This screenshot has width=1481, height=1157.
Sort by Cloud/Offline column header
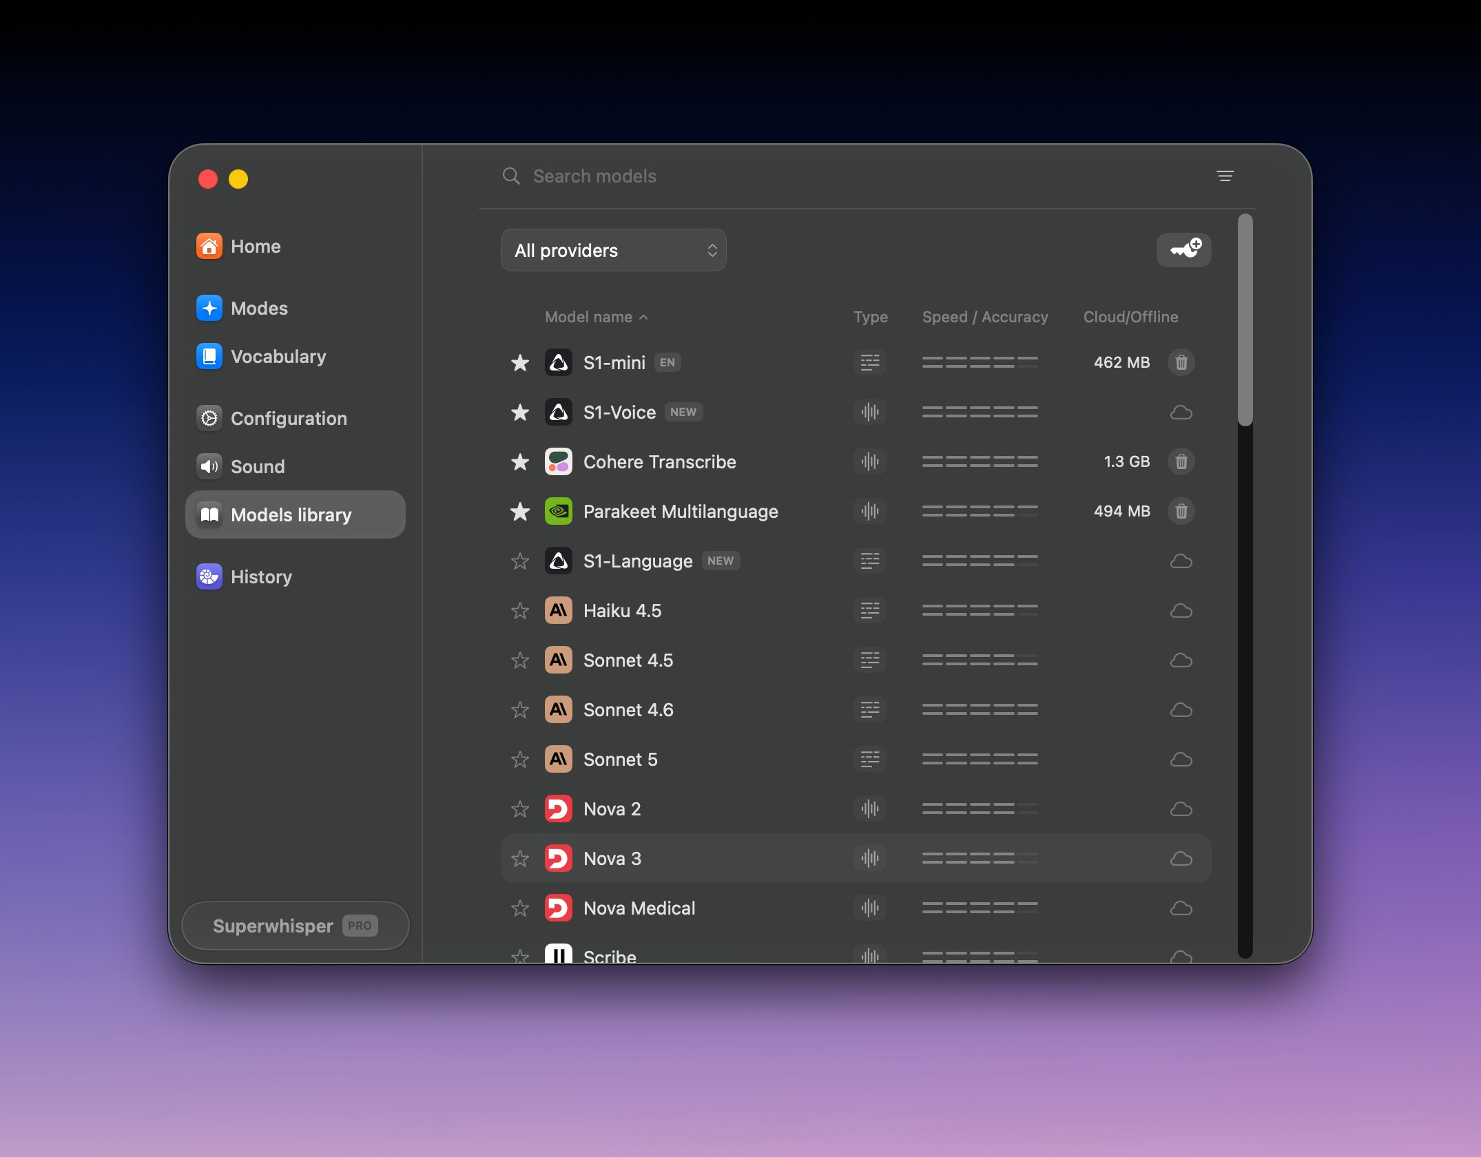pyautogui.click(x=1130, y=317)
